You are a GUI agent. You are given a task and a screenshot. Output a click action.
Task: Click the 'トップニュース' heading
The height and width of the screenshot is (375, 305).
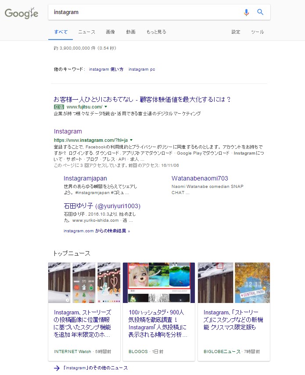coord(72,253)
